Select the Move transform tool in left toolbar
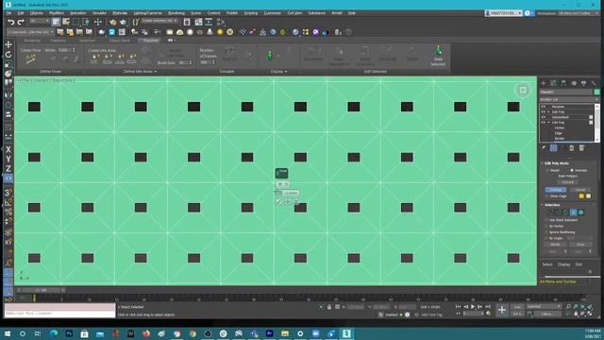The image size is (604, 340). (x=8, y=44)
